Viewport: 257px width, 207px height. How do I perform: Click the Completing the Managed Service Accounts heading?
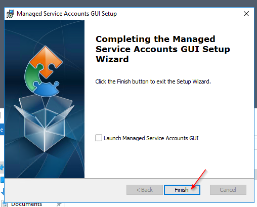click(x=163, y=49)
